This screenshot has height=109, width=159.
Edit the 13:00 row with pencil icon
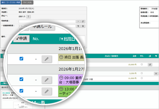click(47, 91)
